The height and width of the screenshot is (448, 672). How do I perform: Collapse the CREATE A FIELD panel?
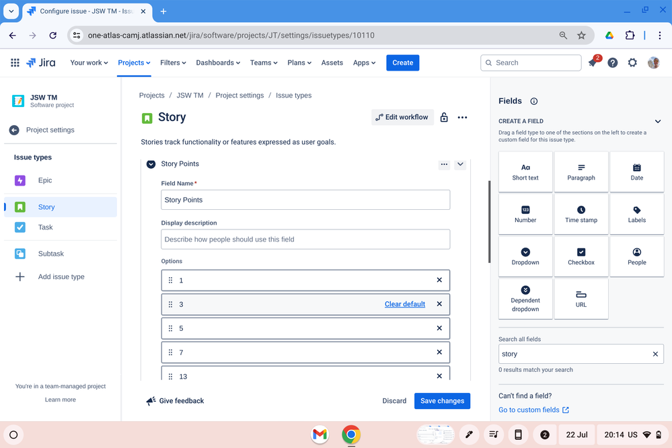tap(657, 121)
